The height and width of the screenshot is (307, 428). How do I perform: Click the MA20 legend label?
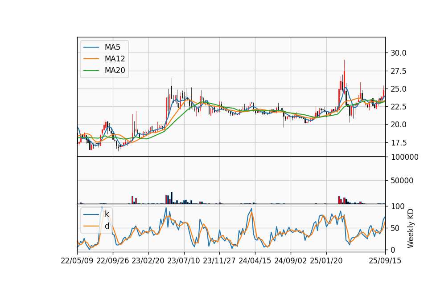pos(115,71)
